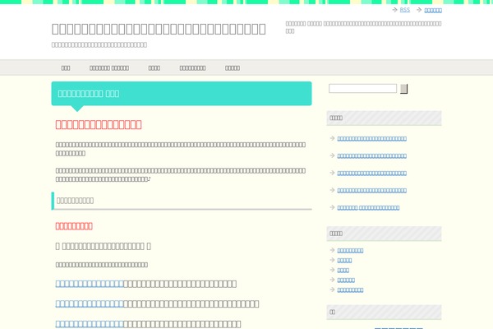The height and width of the screenshot is (329, 493).
Task: Open the first link in the lower sidebar list
Action: (x=350, y=251)
